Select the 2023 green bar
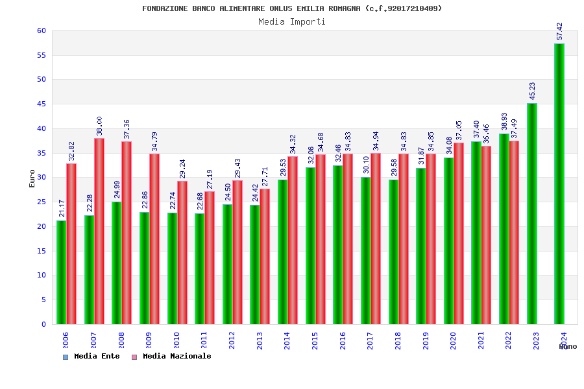584x389 pixels. pyautogui.click(x=532, y=214)
